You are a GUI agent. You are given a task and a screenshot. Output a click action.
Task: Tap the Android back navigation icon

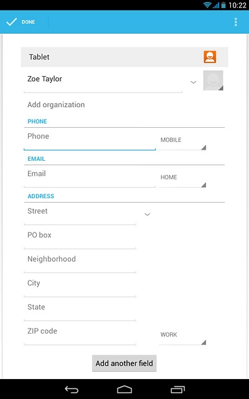[x=72, y=389]
